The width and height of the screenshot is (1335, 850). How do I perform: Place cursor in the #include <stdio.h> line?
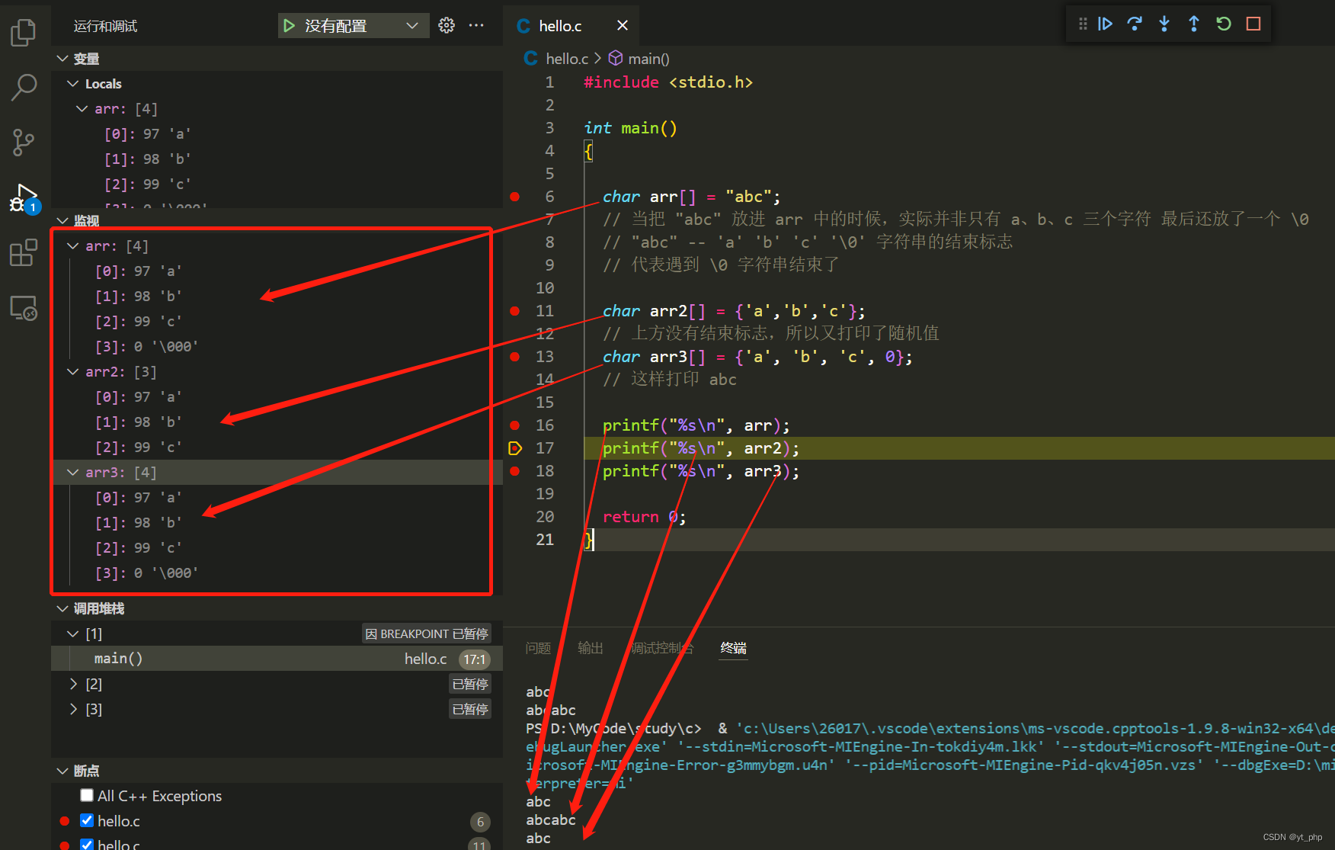tap(668, 82)
